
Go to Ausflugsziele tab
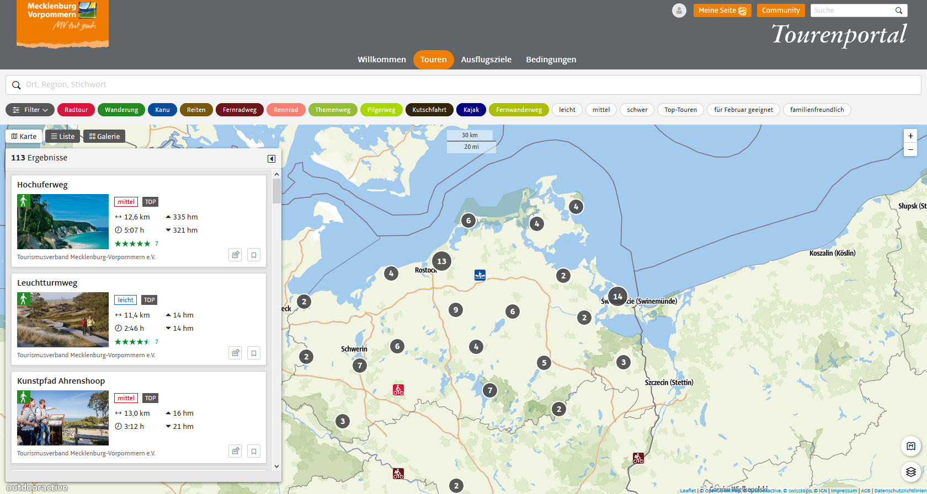click(486, 60)
